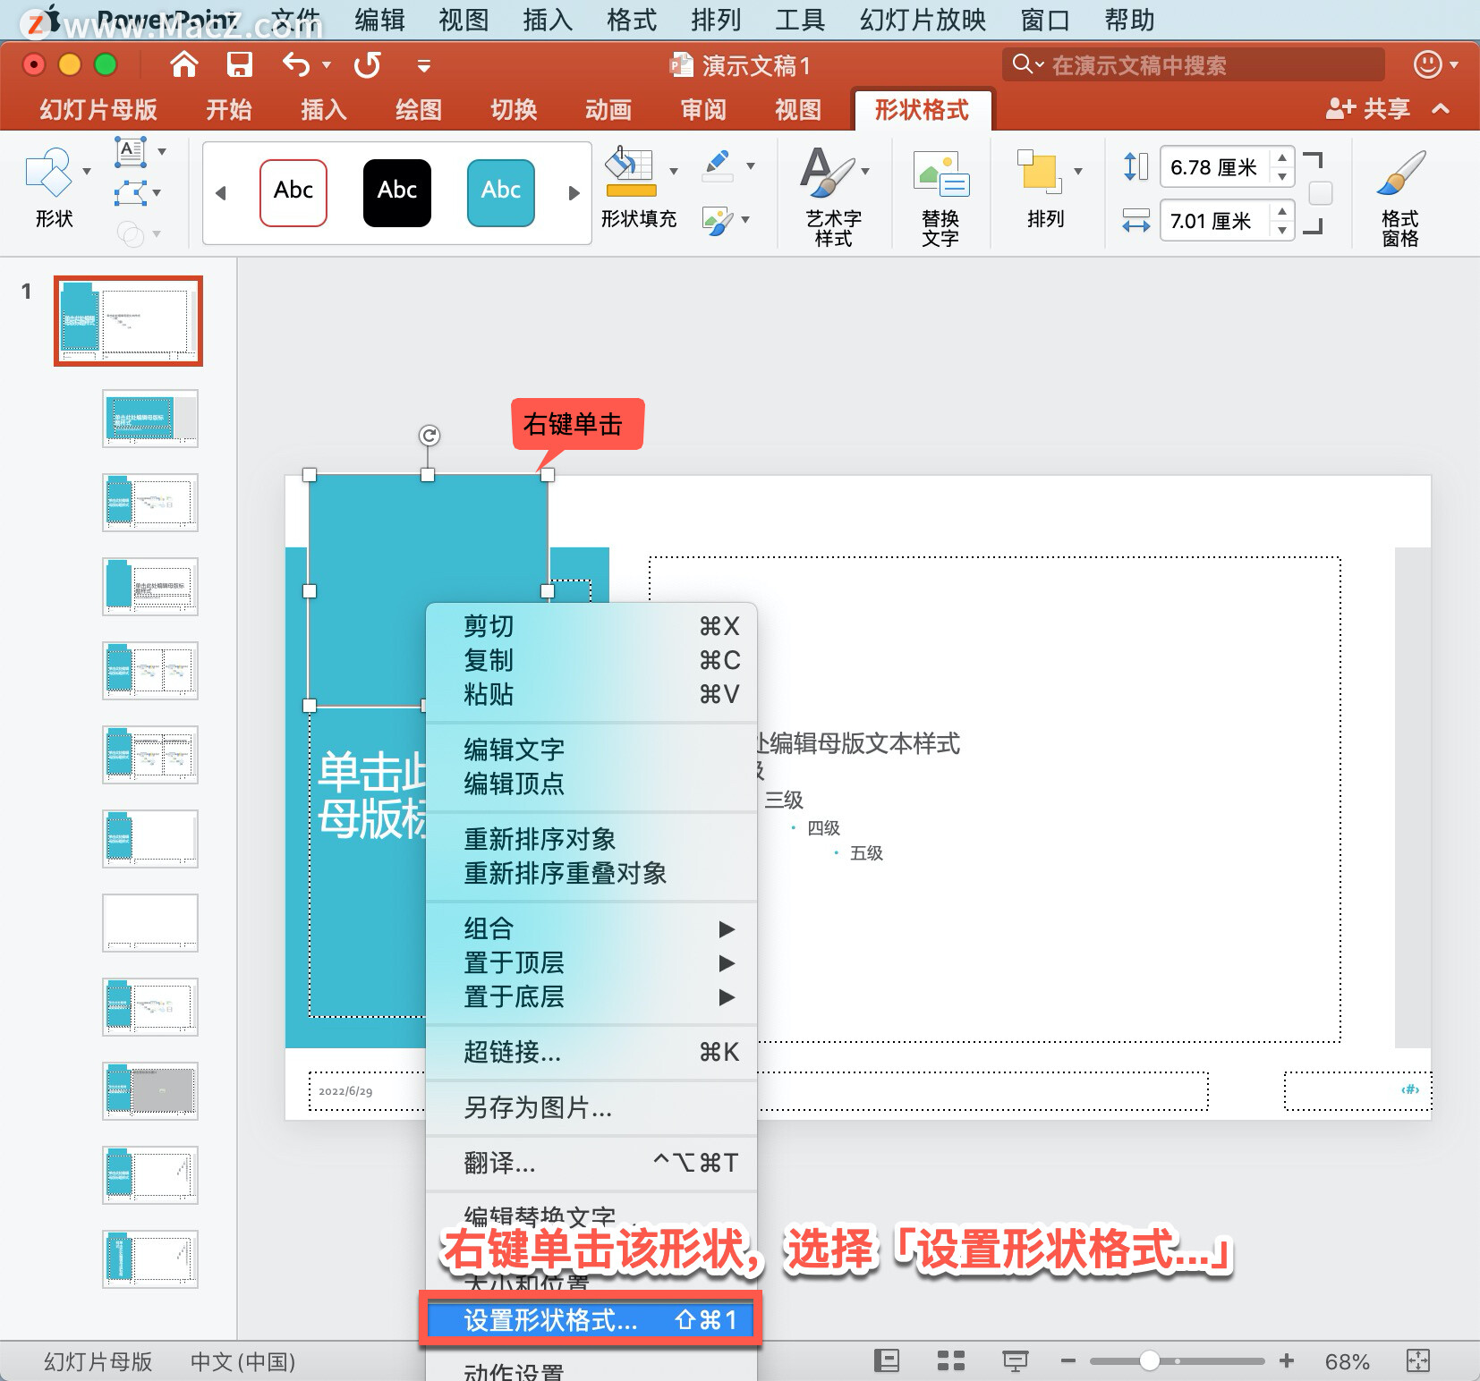Zoom in with the plus button

click(1286, 1360)
